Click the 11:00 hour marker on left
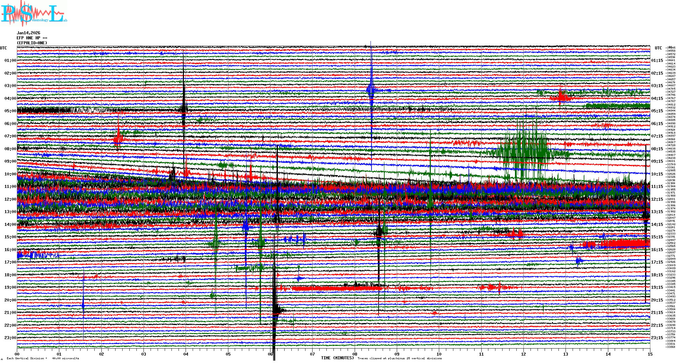The height and width of the screenshot is (363, 677). pos(10,187)
